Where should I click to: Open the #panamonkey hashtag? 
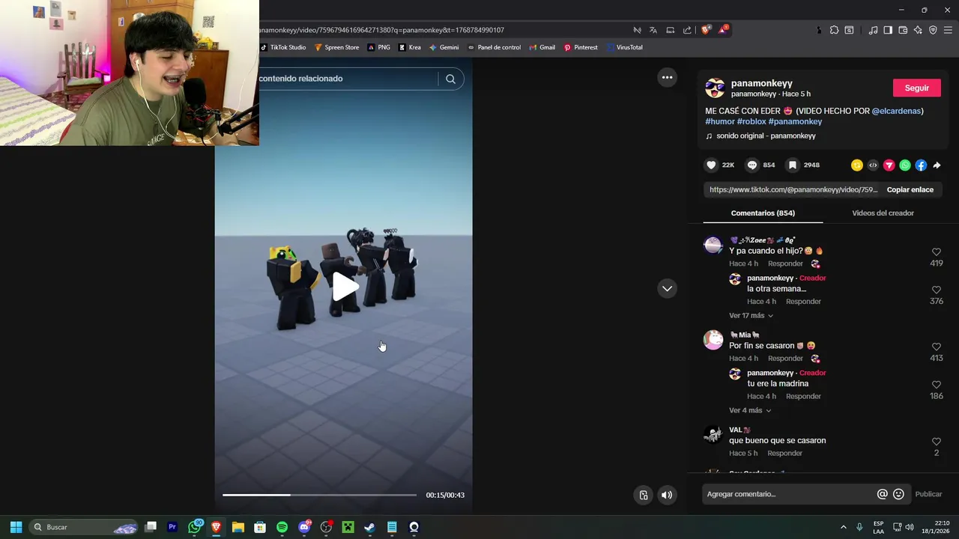tap(795, 121)
